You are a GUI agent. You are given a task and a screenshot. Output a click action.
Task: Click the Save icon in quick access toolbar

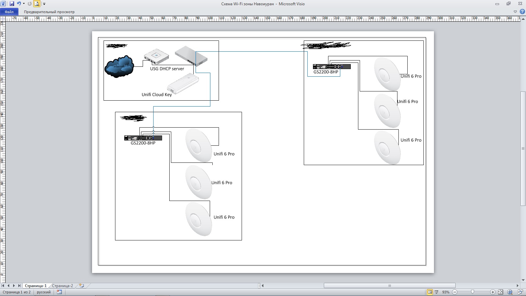[12, 4]
